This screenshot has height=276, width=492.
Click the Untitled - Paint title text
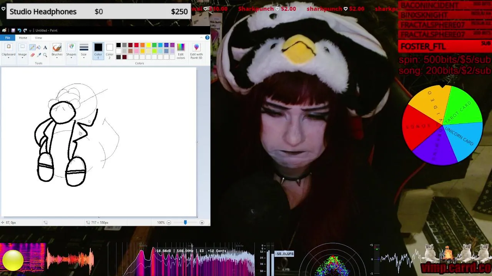[x=47, y=31]
